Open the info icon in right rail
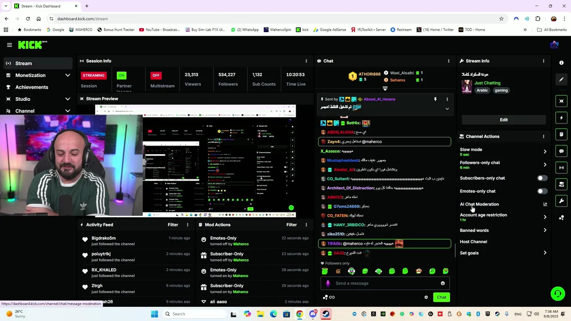Screen dimensions: 571x321 pos(562,63)
